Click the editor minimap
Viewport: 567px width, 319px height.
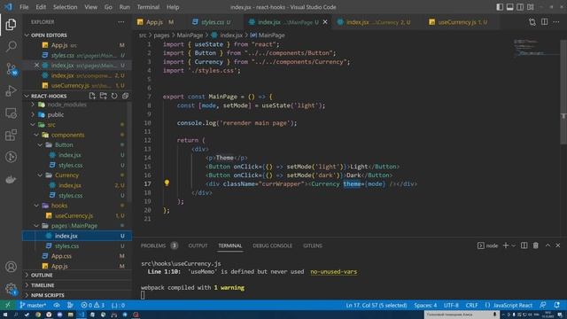pyautogui.click(x=536, y=48)
